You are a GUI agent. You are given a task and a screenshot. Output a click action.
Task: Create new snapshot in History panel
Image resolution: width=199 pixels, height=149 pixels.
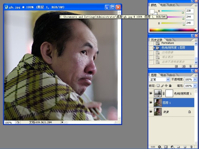(x=184, y=66)
